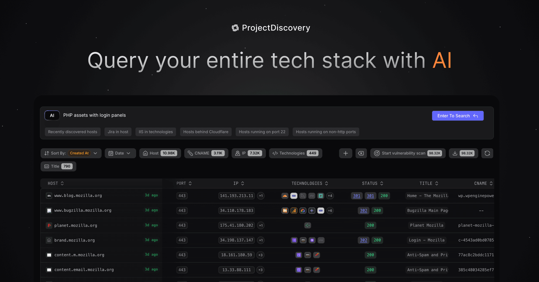Select the Host 10.98K filter

pos(160,153)
